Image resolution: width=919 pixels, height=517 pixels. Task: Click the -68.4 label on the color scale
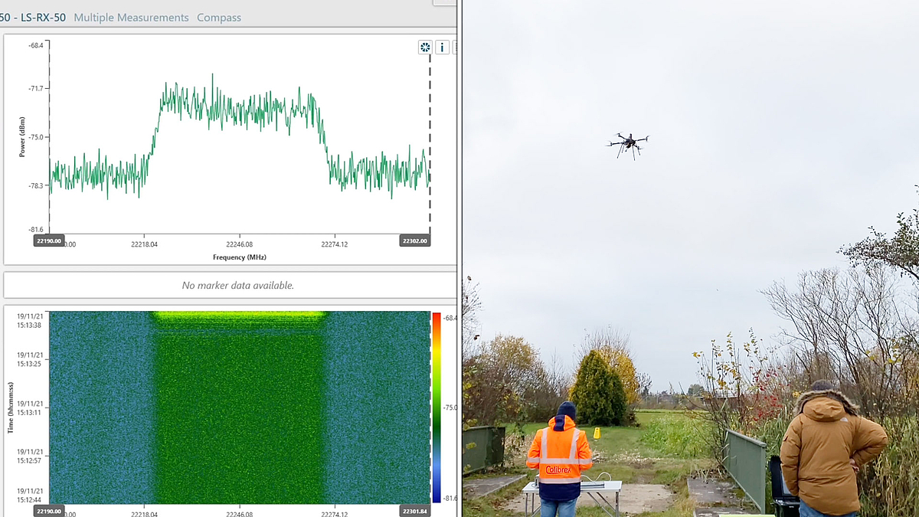pos(450,318)
